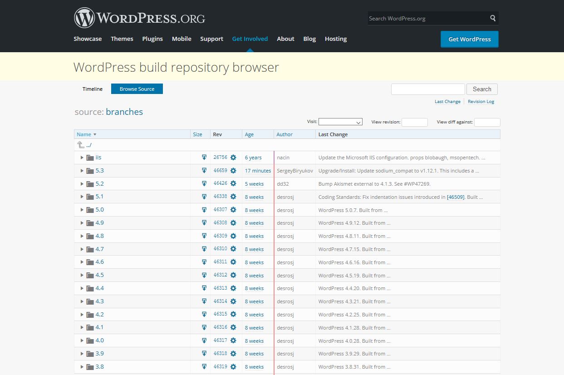564x375 pixels.
Task: Download the 4.4 branch archive
Action: tap(204, 288)
